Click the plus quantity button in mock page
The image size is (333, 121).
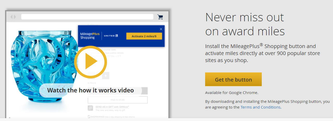click(x=106, y=76)
